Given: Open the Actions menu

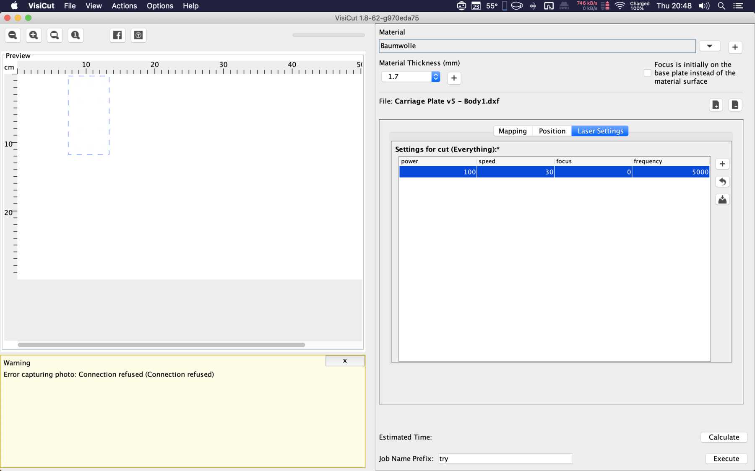Looking at the screenshot, I should tap(124, 6).
